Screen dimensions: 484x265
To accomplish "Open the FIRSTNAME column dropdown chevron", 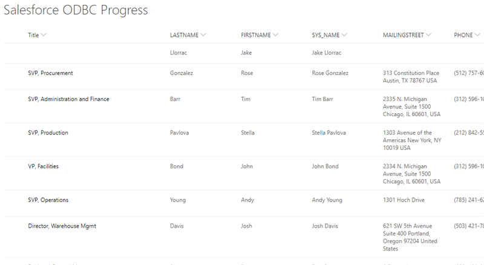I will pos(276,35).
